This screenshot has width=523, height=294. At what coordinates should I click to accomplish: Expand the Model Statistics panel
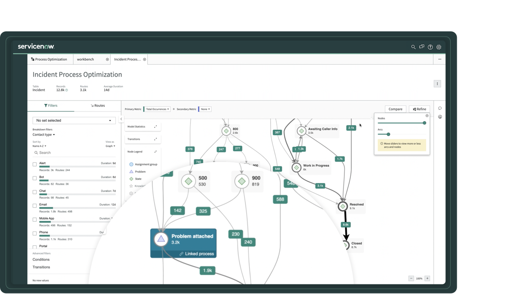pos(156,127)
